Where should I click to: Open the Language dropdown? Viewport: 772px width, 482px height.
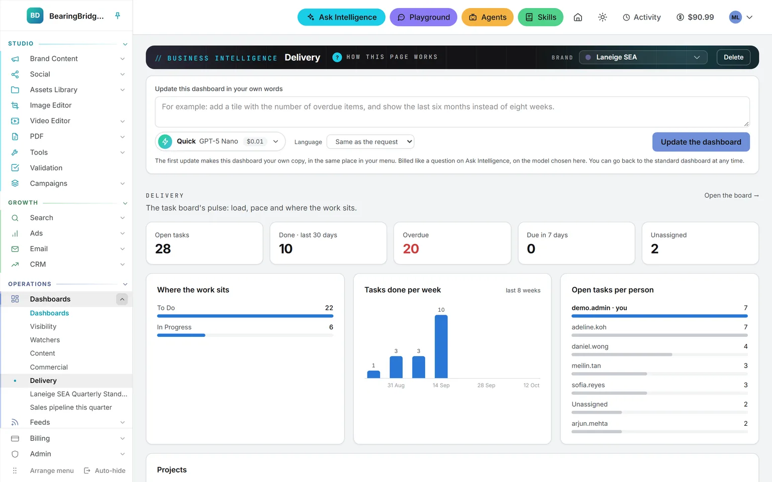[370, 142]
